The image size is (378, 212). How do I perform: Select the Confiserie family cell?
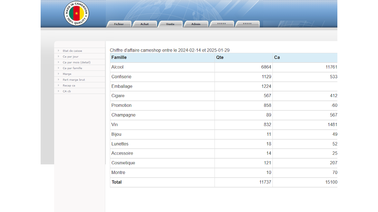[163, 77]
